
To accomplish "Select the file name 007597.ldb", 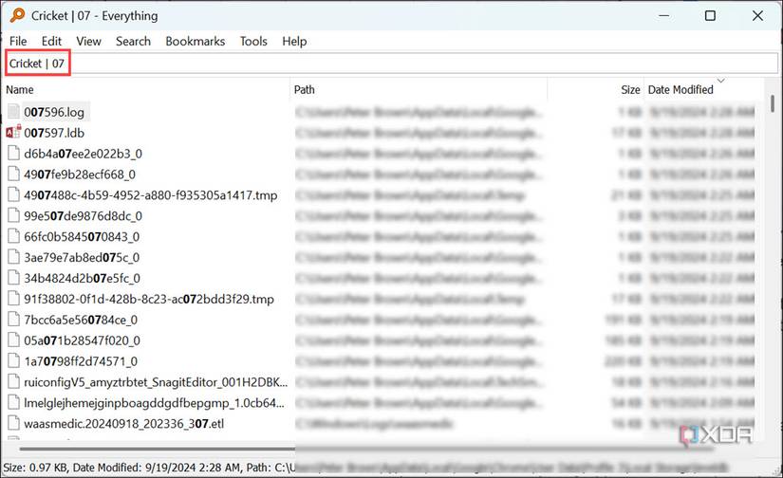I will point(54,133).
